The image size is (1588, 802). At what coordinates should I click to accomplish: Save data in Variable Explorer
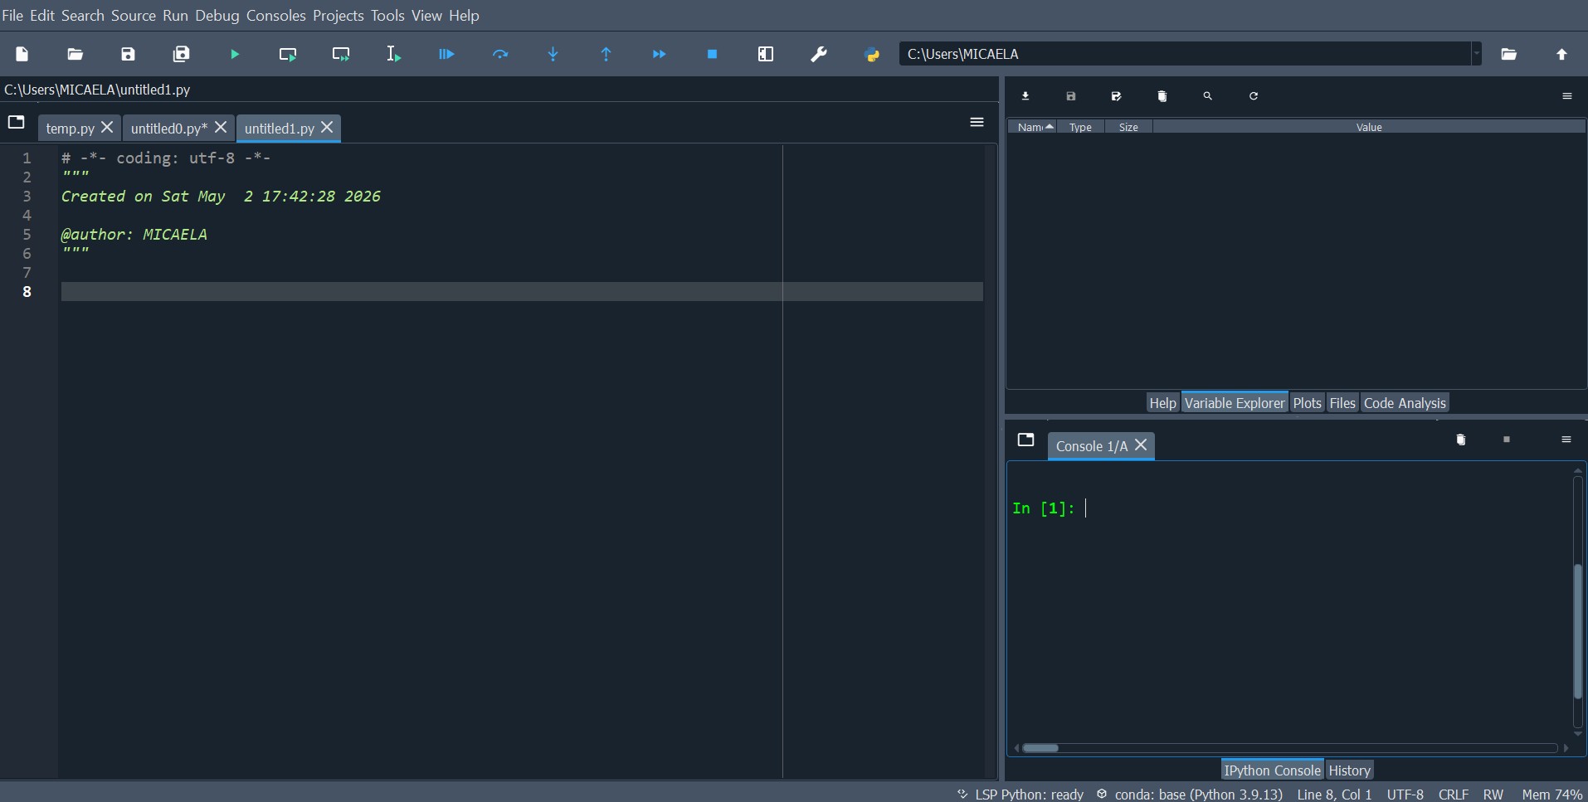click(x=1071, y=96)
